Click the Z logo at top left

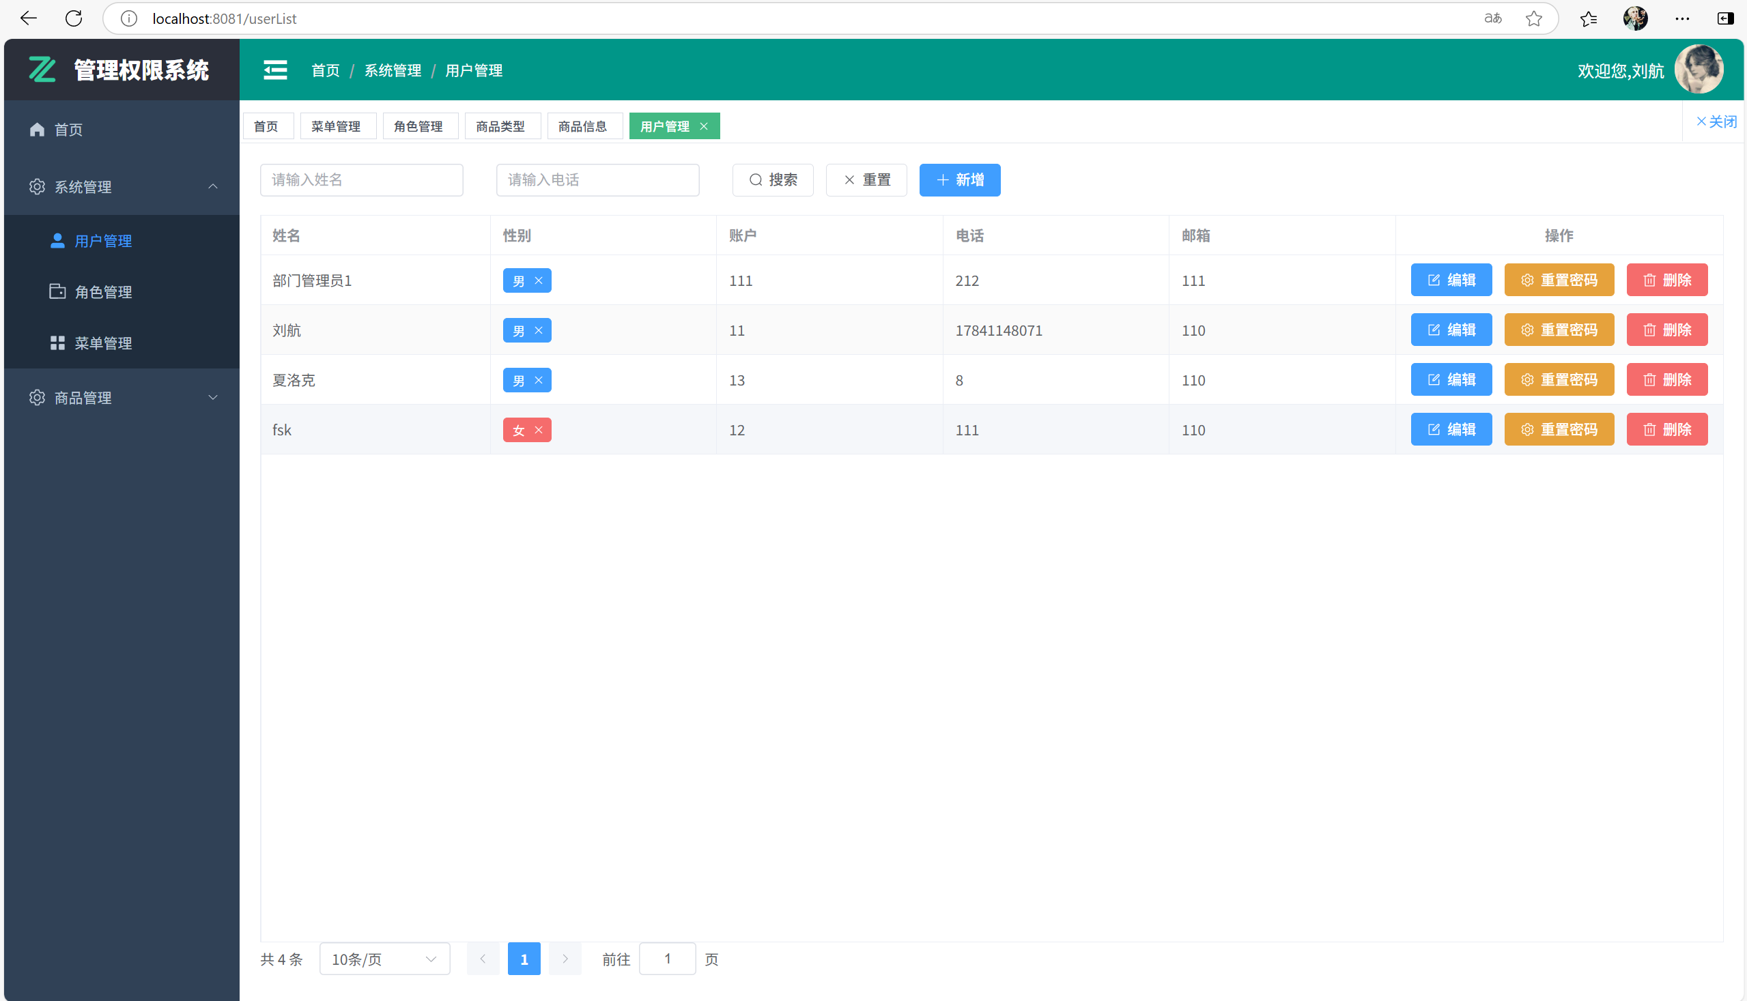(x=42, y=69)
